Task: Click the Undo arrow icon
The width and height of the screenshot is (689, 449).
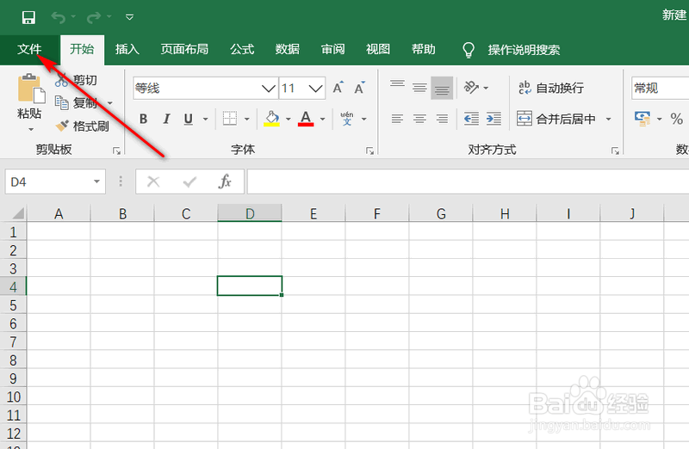Action: pyautogui.click(x=59, y=17)
